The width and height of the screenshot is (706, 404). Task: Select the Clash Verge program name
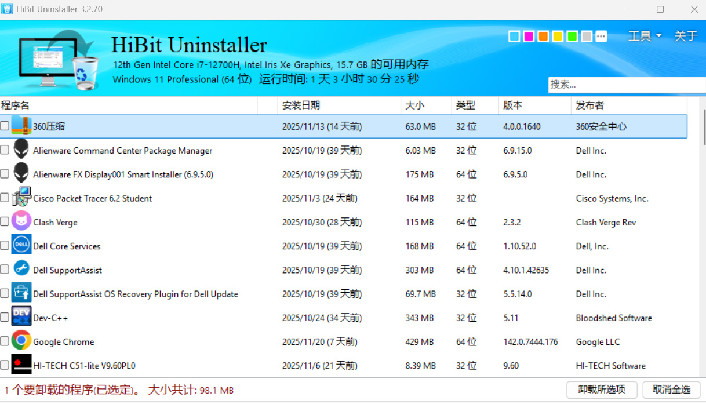click(x=55, y=222)
